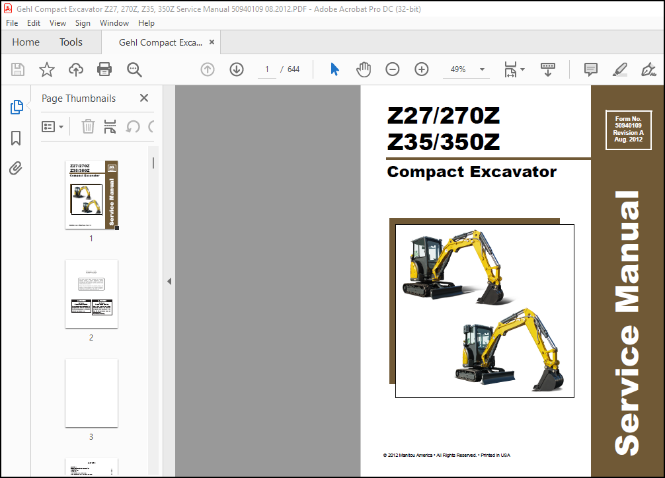Rotate page counterclockwise in thumbnails panel
665x478 pixels.
click(x=133, y=126)
